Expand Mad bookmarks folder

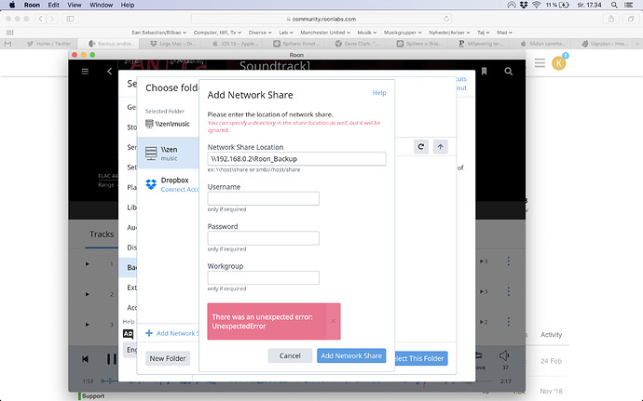click(x=504, y=33)
